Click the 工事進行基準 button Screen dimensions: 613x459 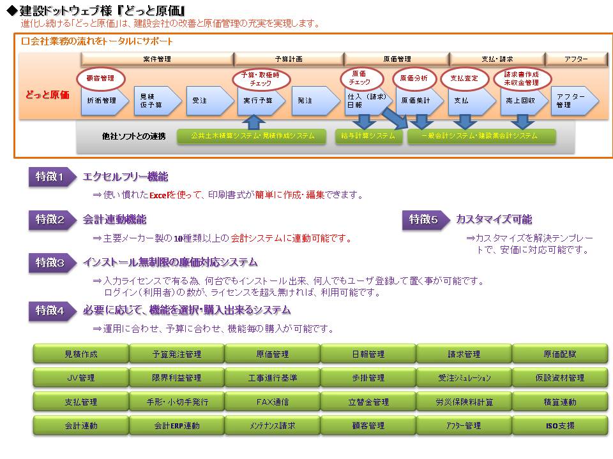click(273, 378)
